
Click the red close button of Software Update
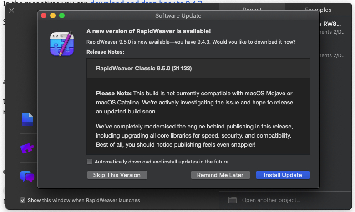[x=44, y=15]
